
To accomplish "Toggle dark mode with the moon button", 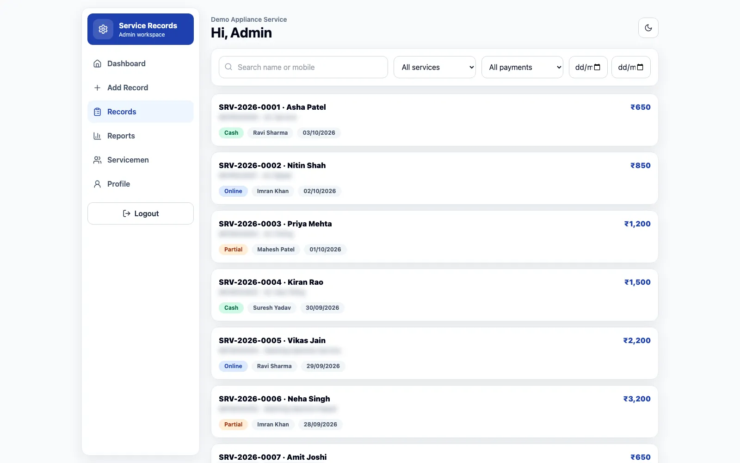I will 648,28.
